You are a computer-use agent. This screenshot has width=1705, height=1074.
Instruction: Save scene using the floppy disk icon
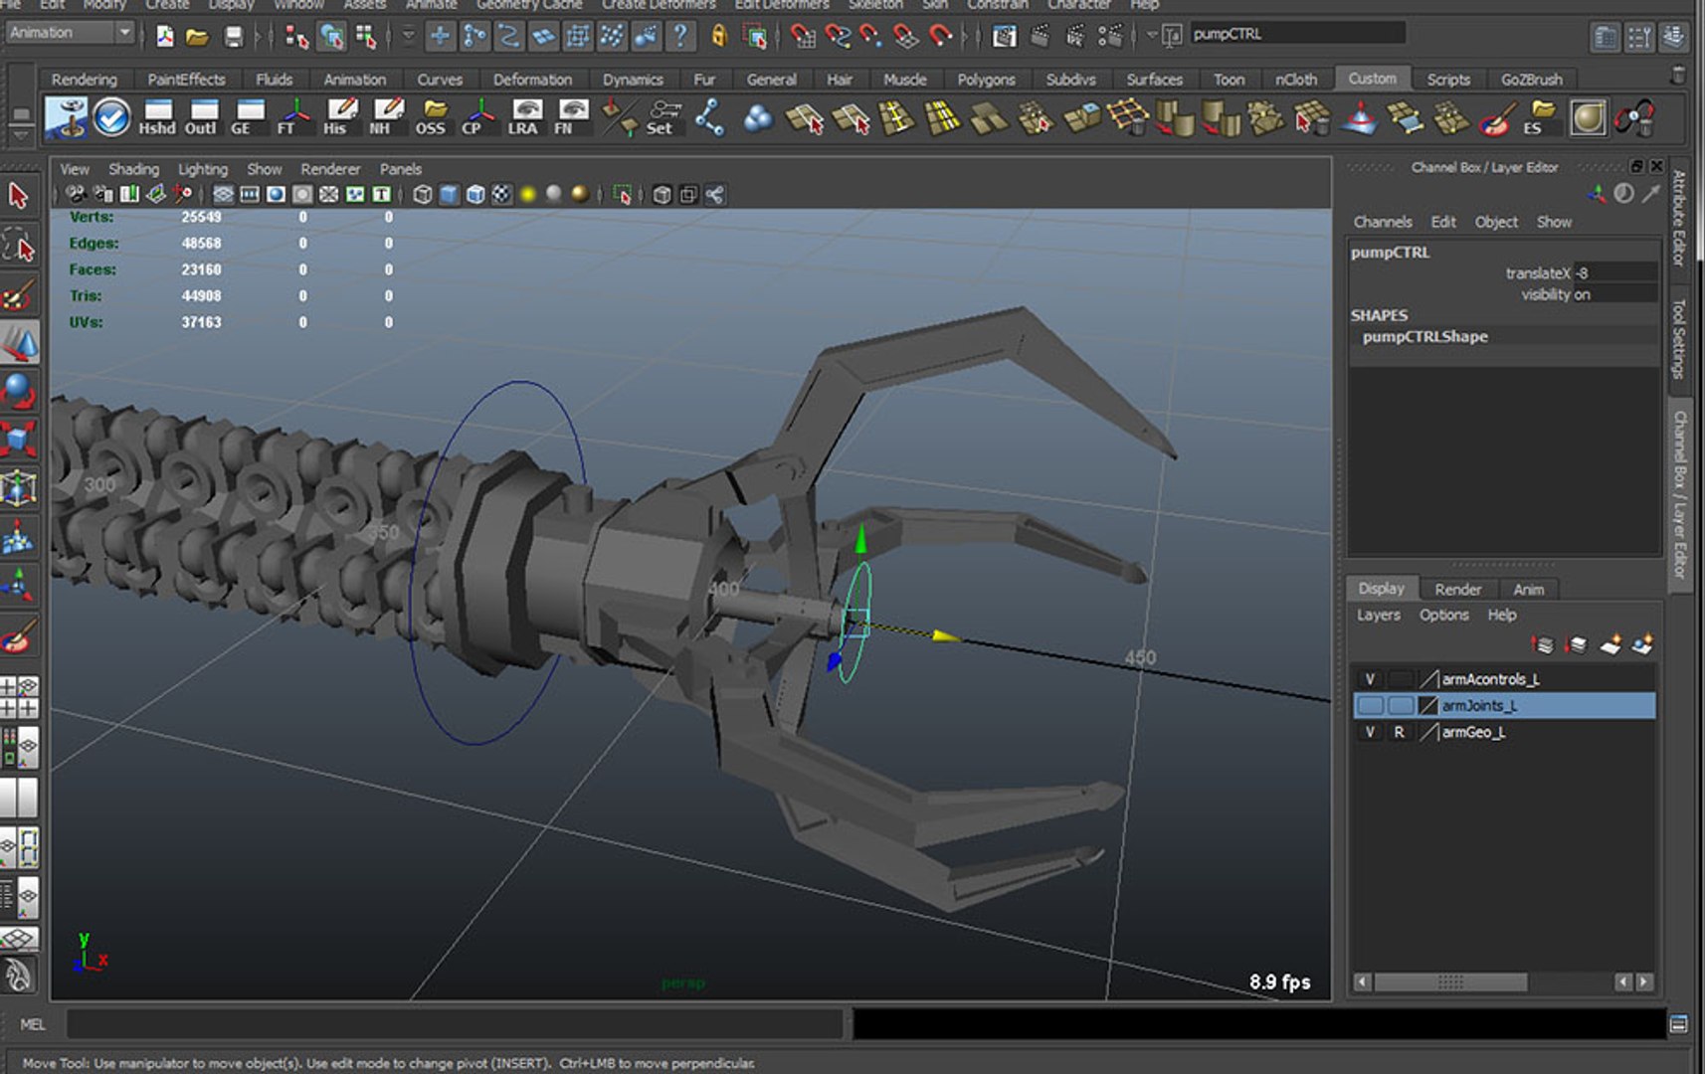(232, 38)
